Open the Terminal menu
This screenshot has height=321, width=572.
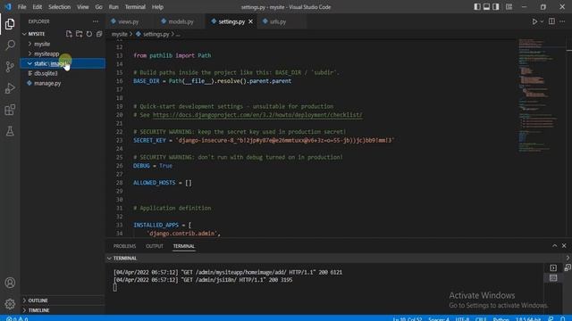(135, 7)
